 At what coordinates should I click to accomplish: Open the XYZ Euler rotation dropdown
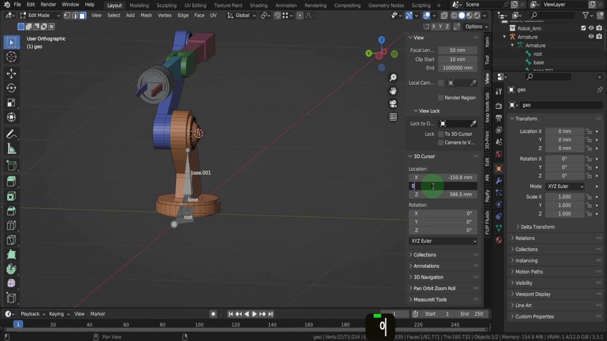(x=443, y=241)
